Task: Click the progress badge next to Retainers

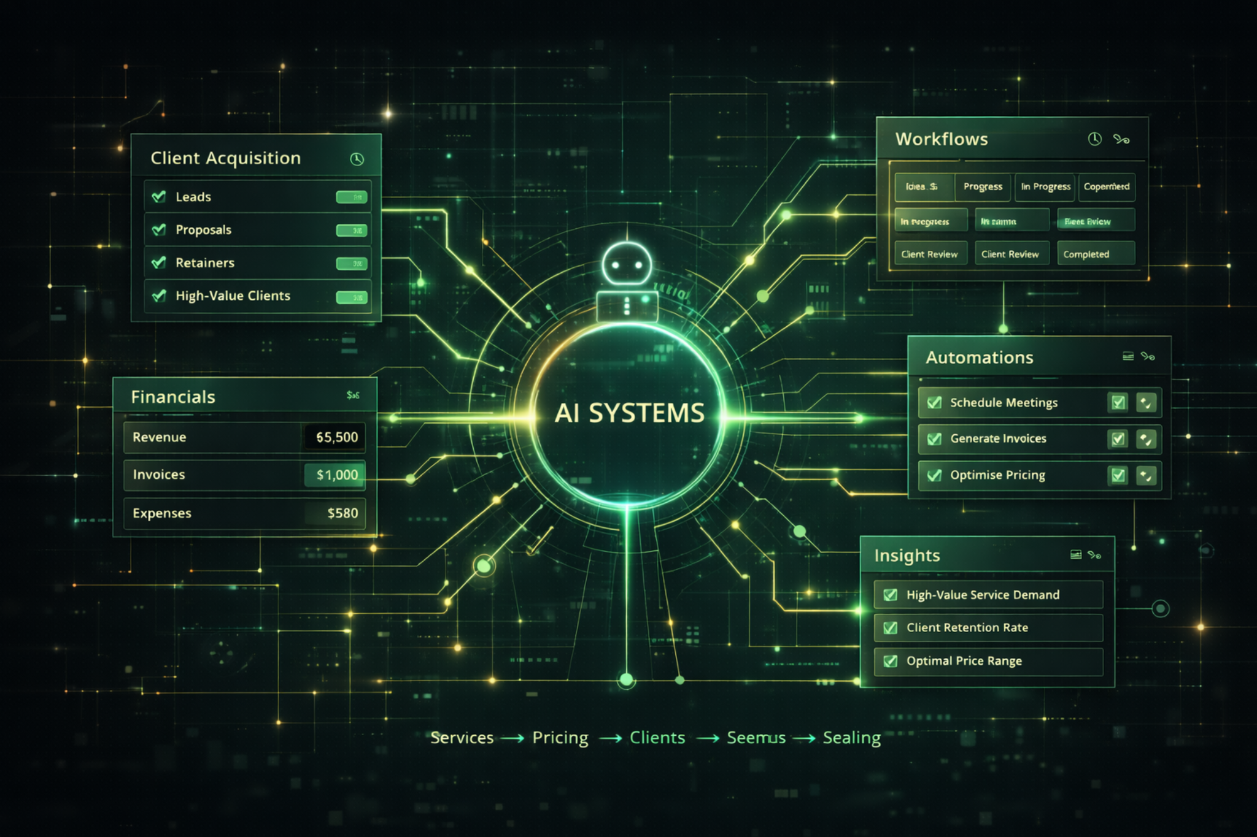Action: click(352, 262)
